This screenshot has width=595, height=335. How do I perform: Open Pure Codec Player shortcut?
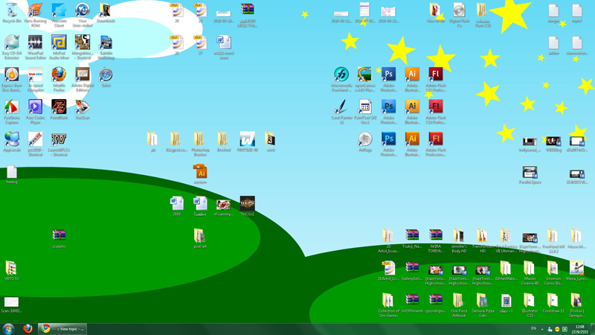point(35,112)
